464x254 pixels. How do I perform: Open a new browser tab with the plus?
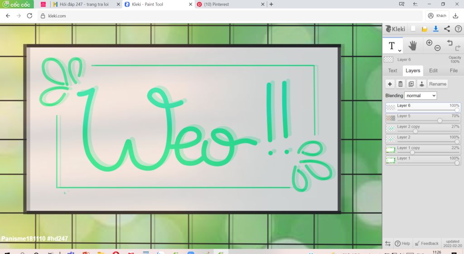pyautogui.click(x=271, y=4)
